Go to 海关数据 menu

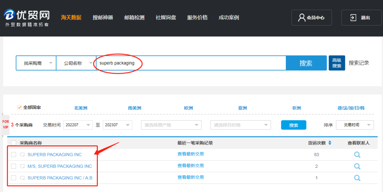[x=71, y=18]
